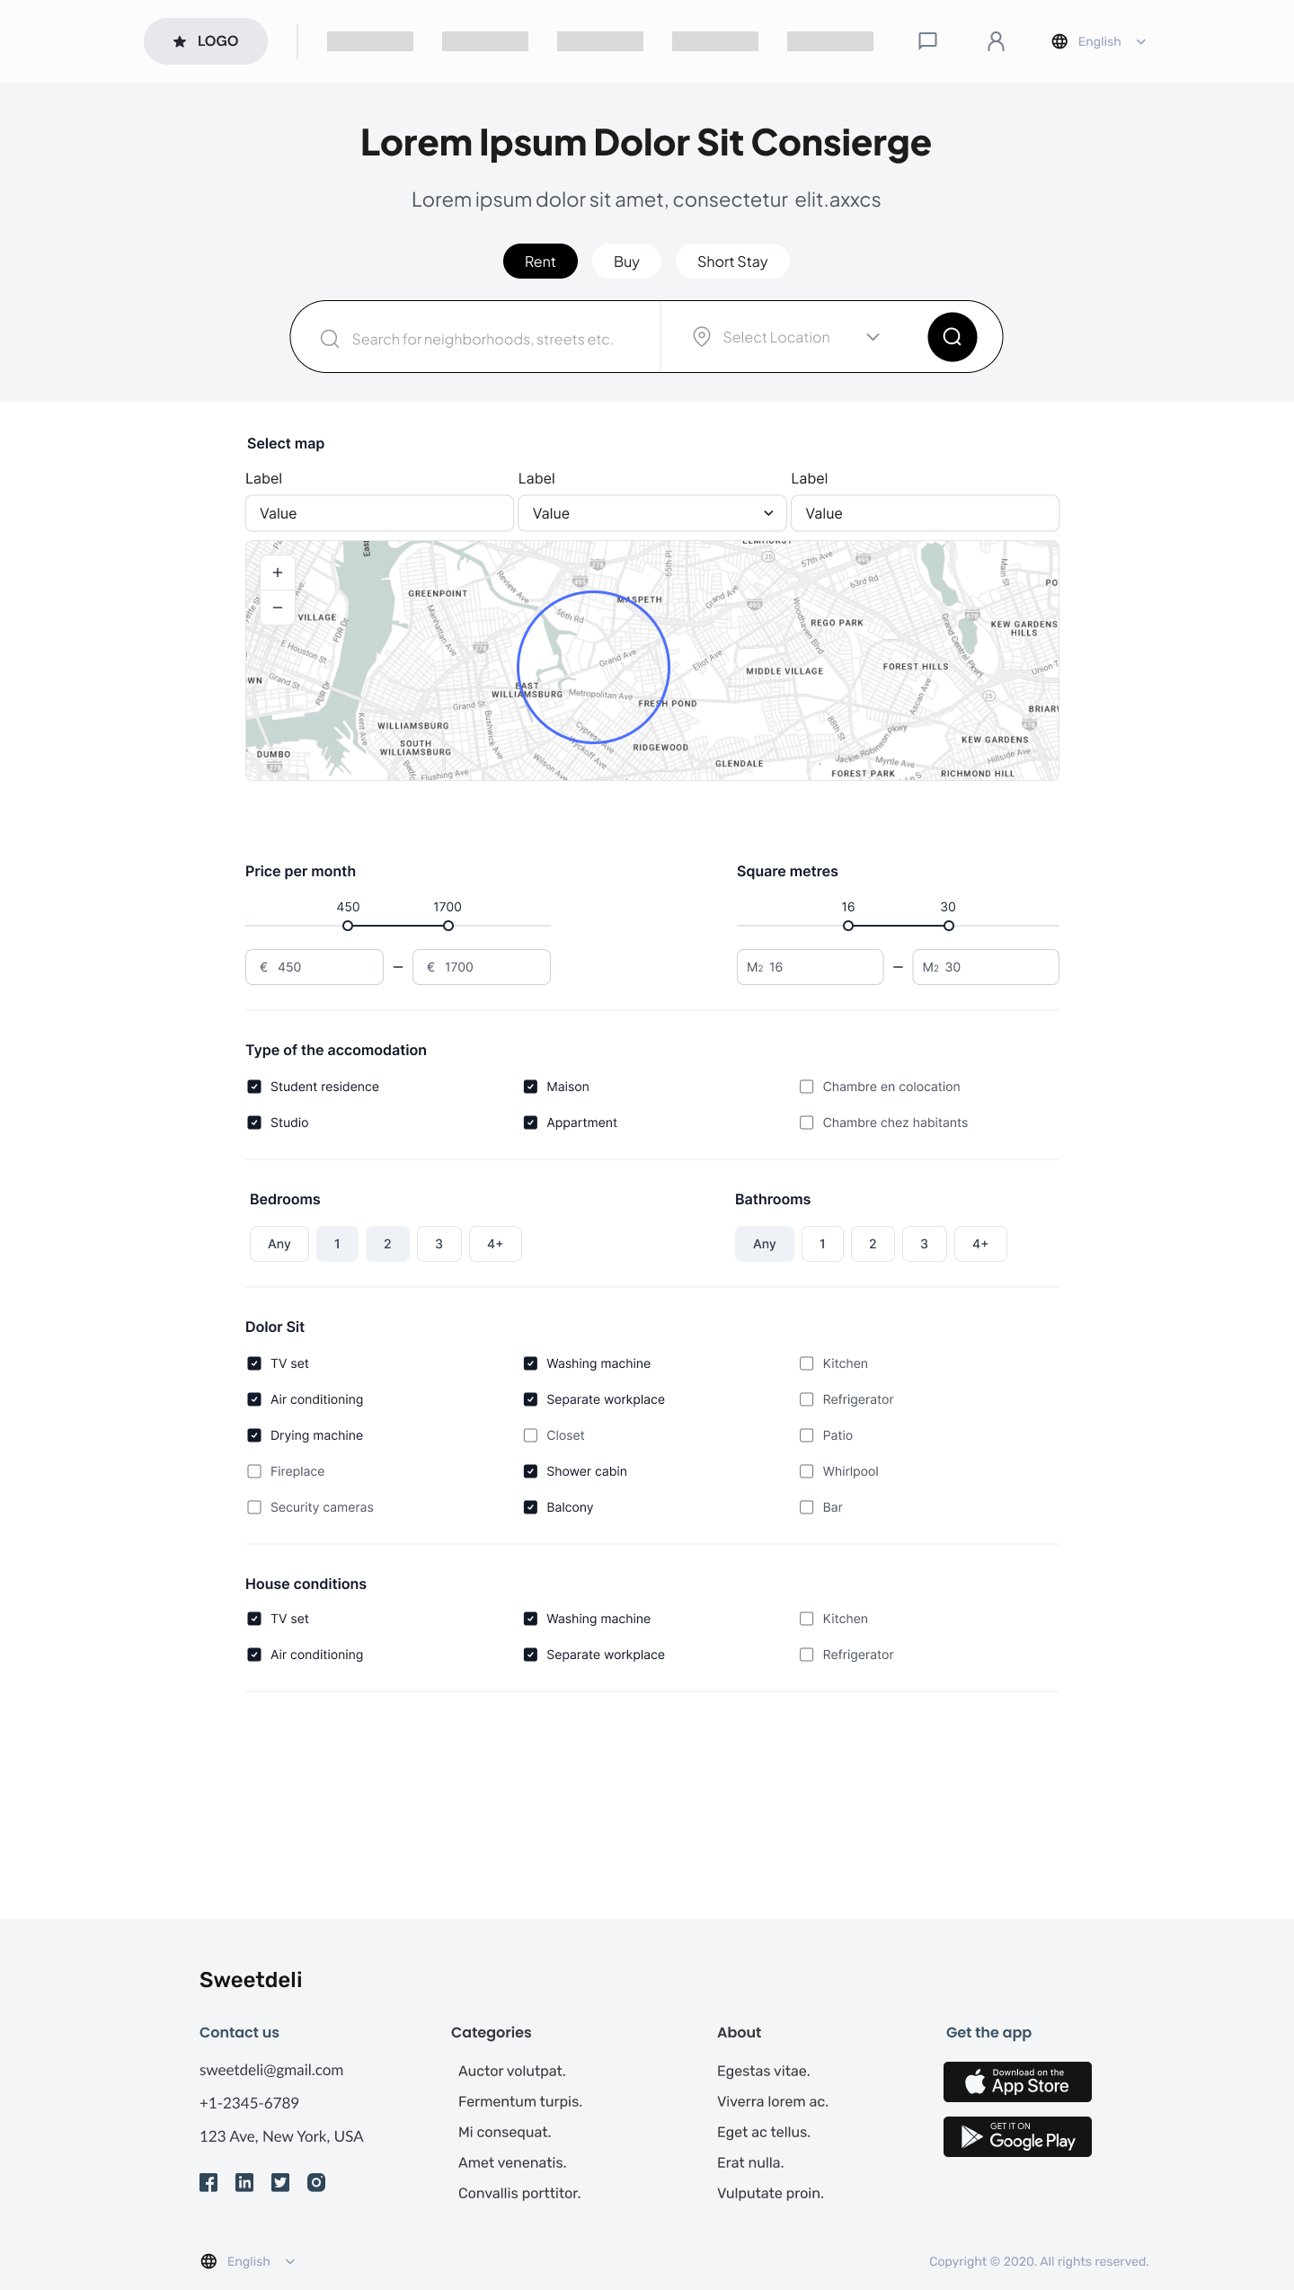1294x2290 pixels.
Task: Click the user profile icon
Action: (996, 41)
